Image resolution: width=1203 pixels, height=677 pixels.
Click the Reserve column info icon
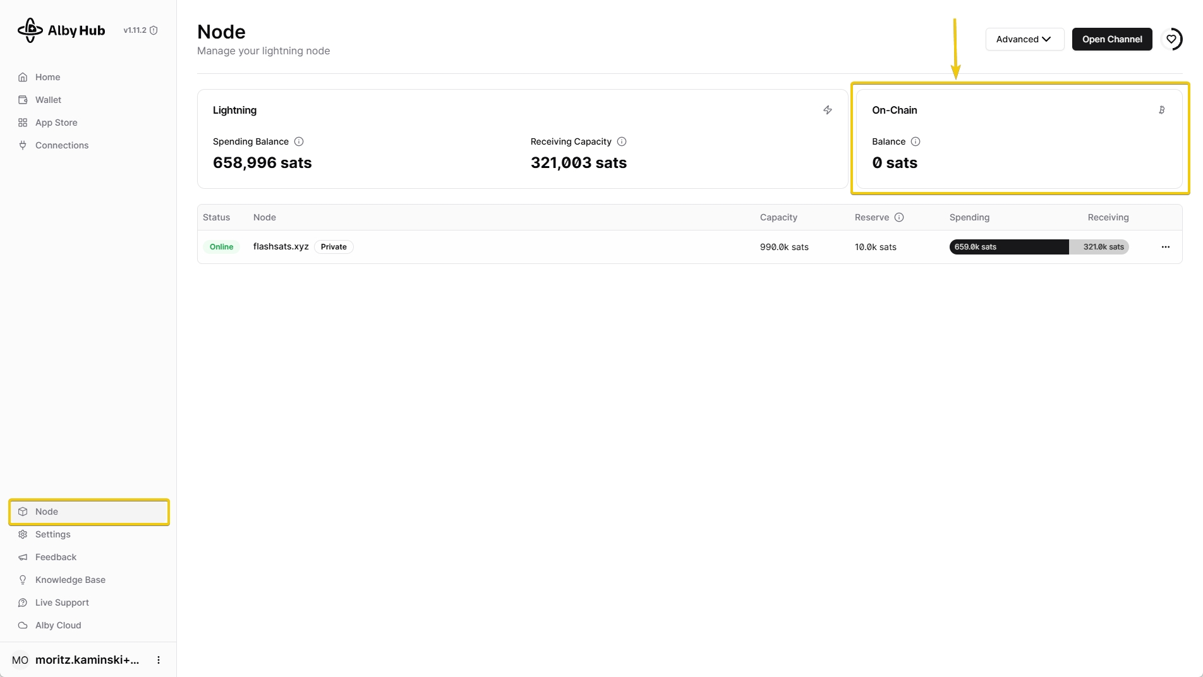click(x=899, y=217)
